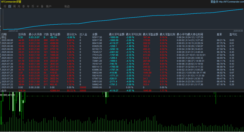
Task: Click the 合计 (total) summary row
Action: tap(4, 90)
